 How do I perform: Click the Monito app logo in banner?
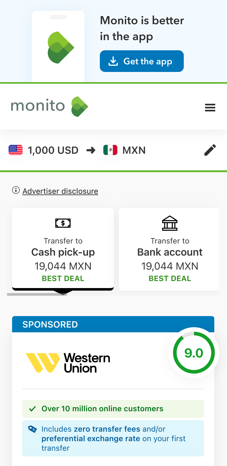[x=61, y=47]
